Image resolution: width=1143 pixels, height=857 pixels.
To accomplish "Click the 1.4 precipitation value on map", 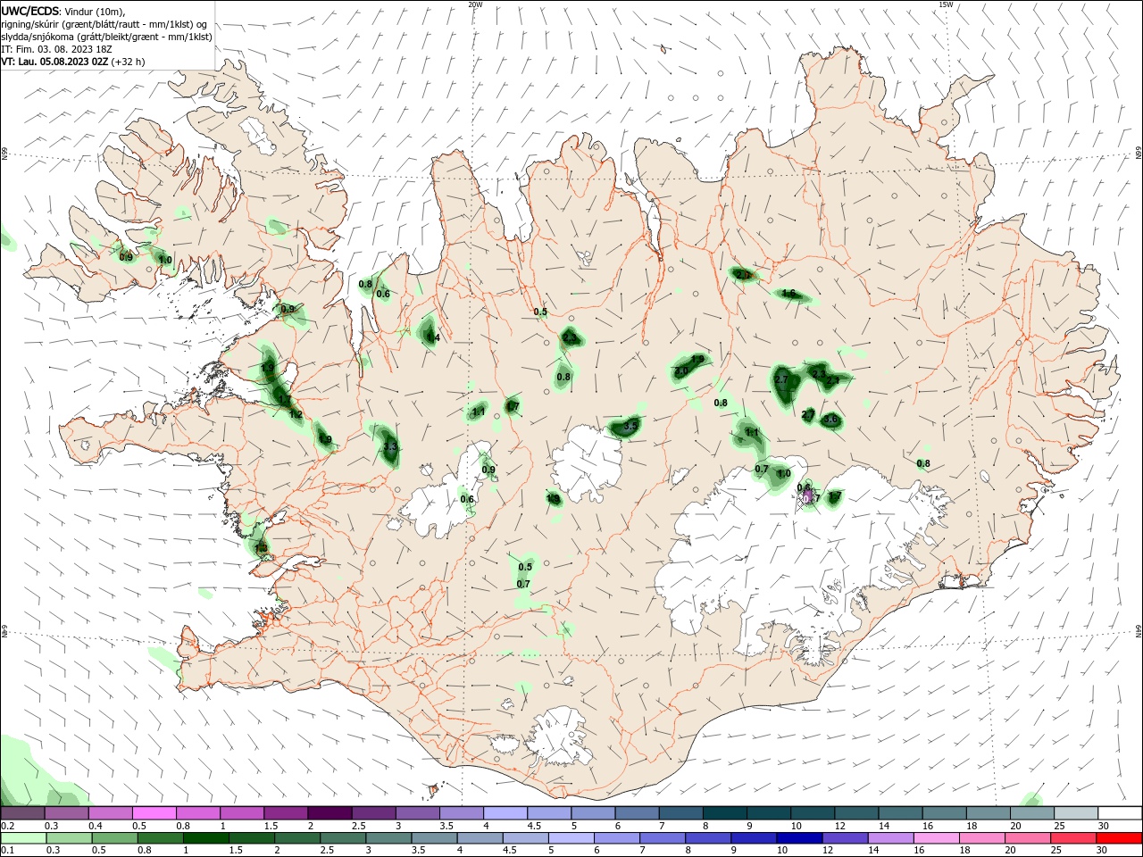I will point(432,337).
